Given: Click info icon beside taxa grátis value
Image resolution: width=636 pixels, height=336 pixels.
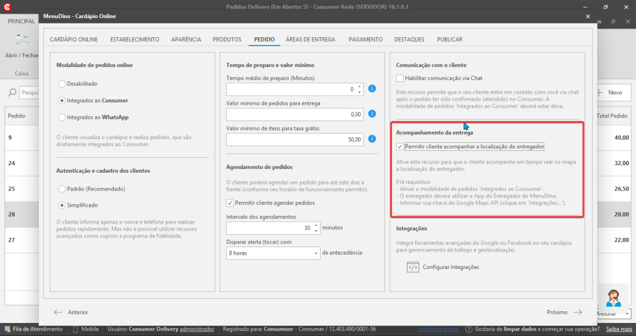Looking at the screenshot, I should pyautogui.click(x=372, y=138).
